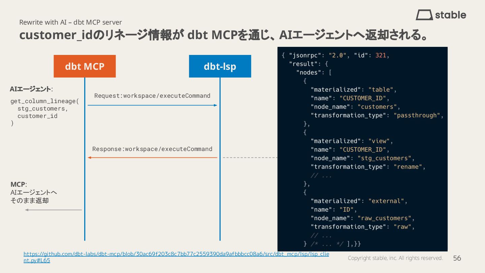Click the 'get_column_lineage(' code text
485x273 pixels.
[x=45, y=101]
